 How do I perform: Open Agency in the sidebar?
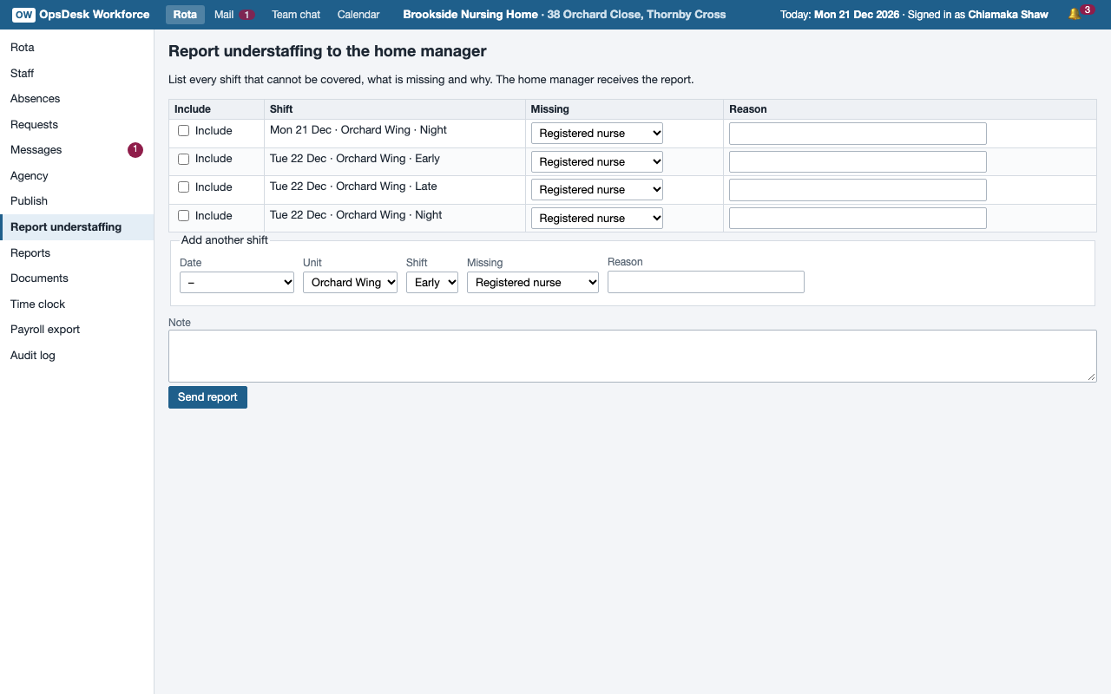[x=77, y=176]
